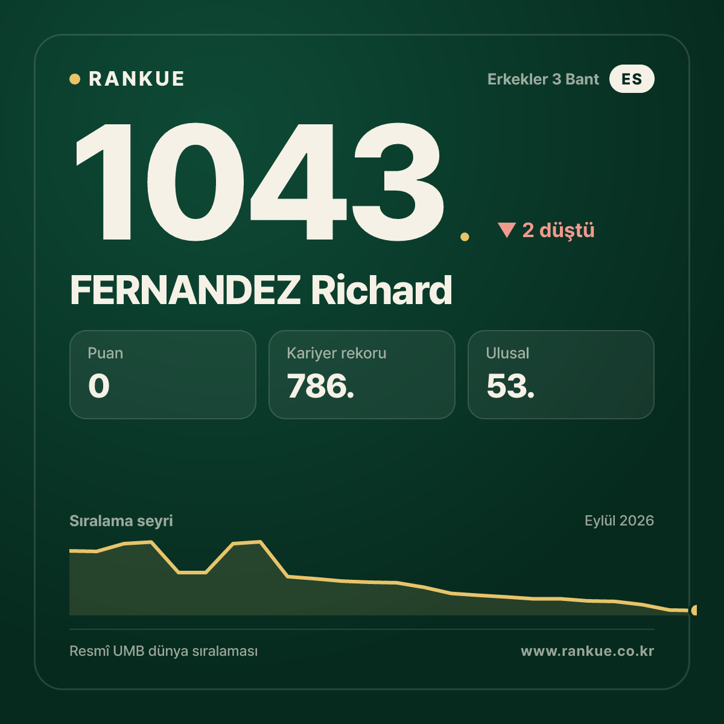The width and height of the screenshot is (724, 724).
Task: Open the www.rankue.co.kr link
Action: click(588, 651)
